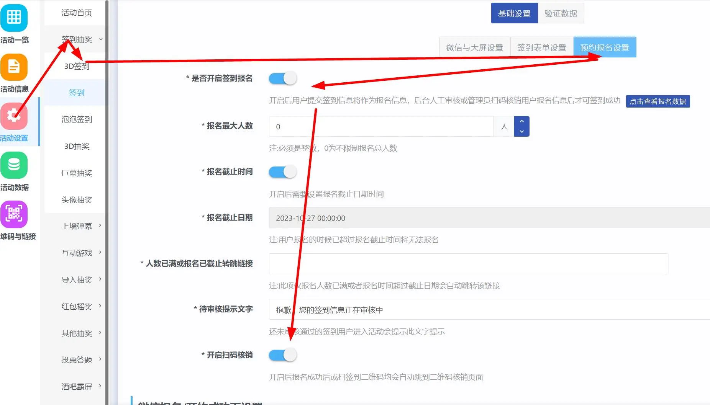
Task: Click the 活动信息 document icon
Action: [14, 67]
